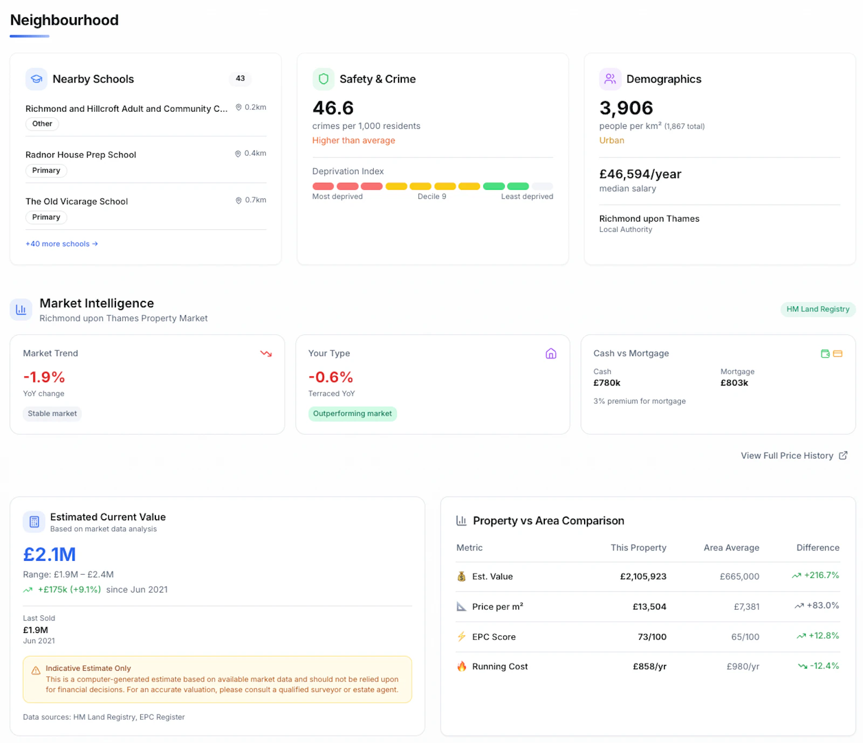The image size is (863, 743).
Task: Click the chart icon next to Property vs Area Comparison
Action: click(x=461, y=520)
